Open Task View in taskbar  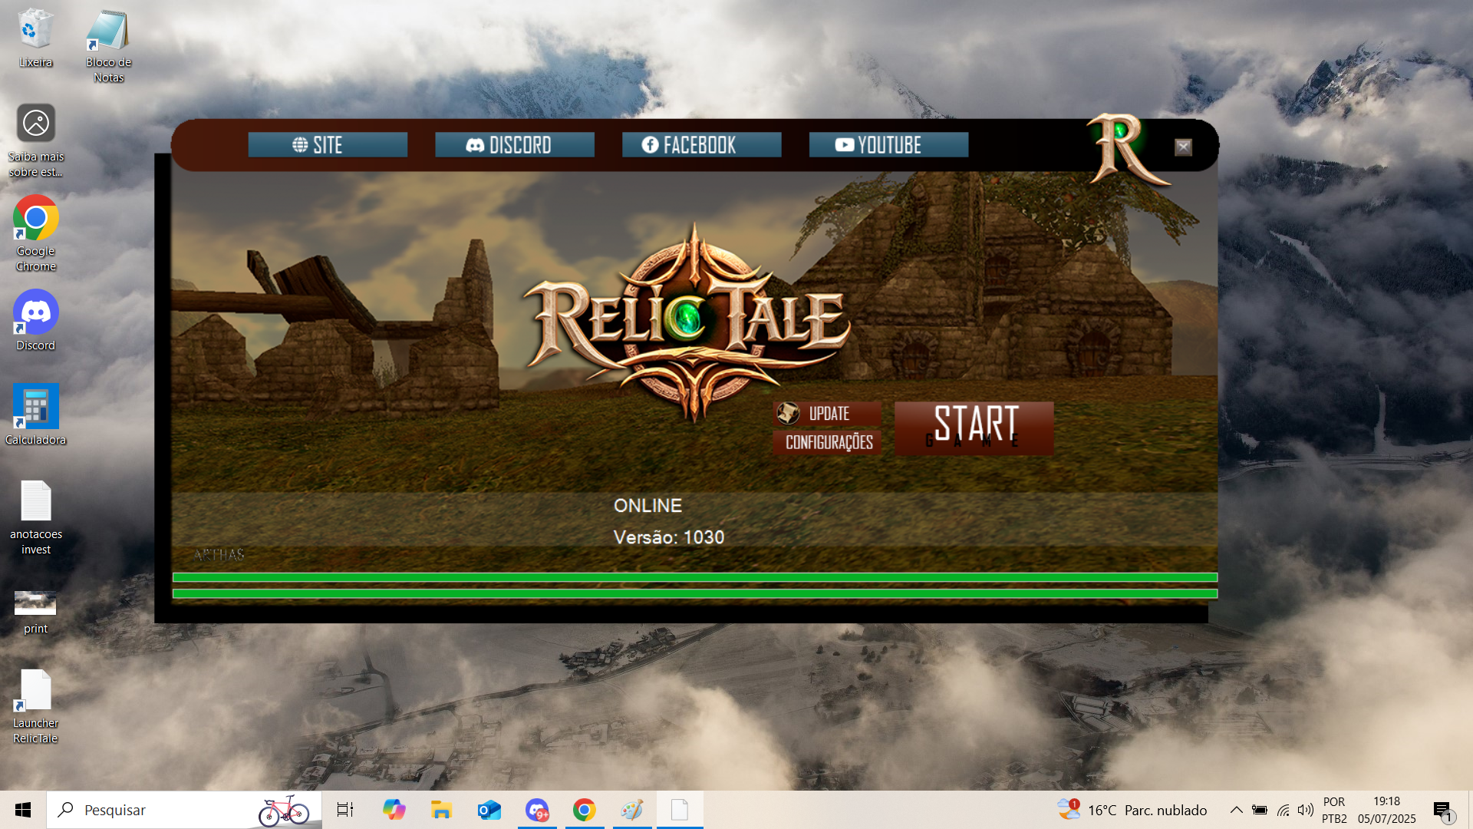coord(345,810)
